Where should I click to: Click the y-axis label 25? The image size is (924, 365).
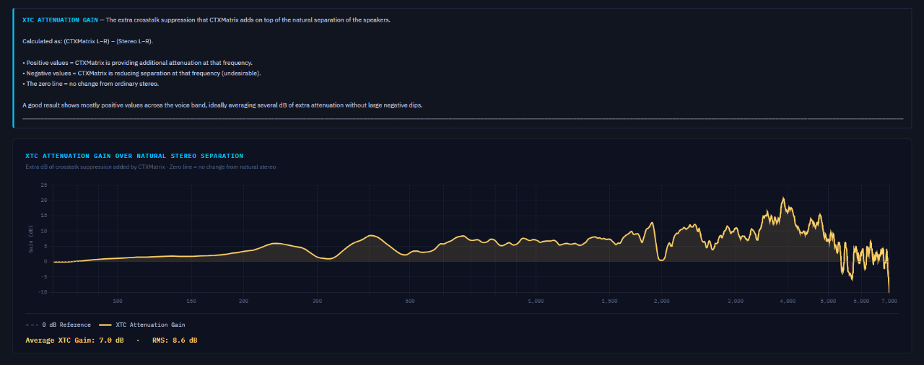tap(44, 185)
